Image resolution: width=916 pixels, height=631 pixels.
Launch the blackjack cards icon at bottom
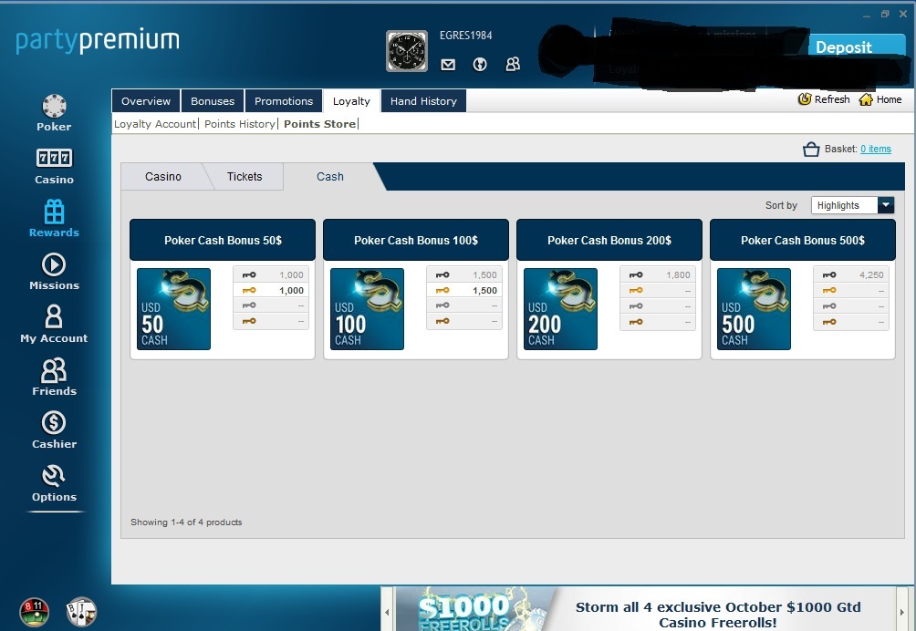tap(81, 612)
